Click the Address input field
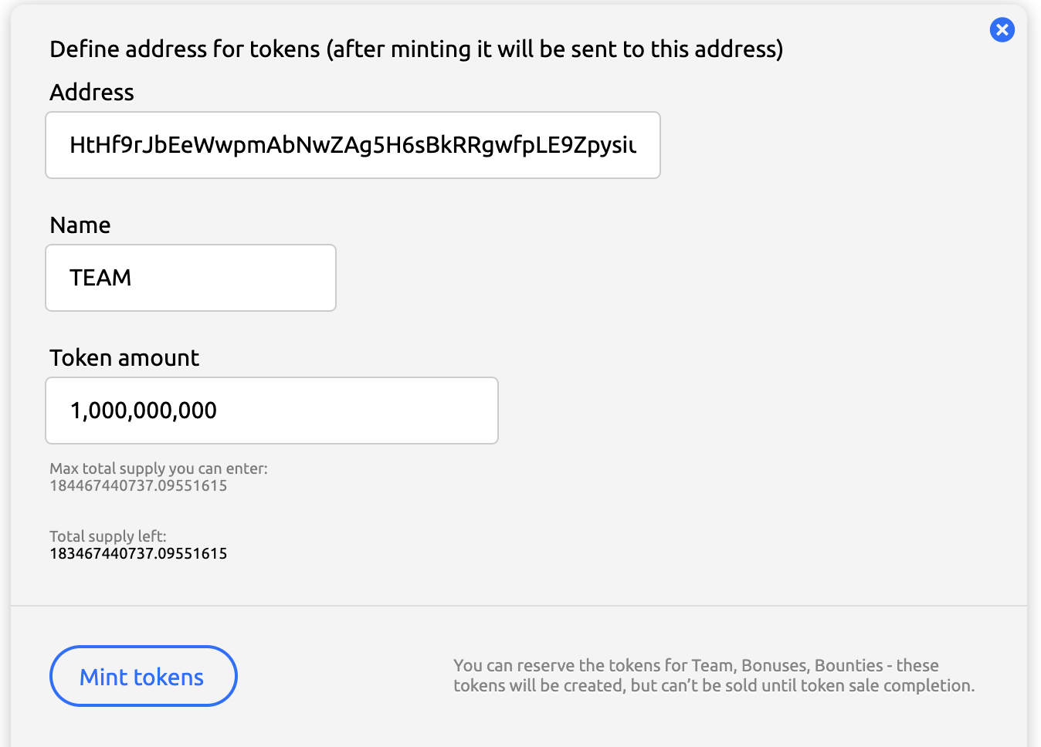The height and width of the screenshot is (747, 1041). (352, 145)
